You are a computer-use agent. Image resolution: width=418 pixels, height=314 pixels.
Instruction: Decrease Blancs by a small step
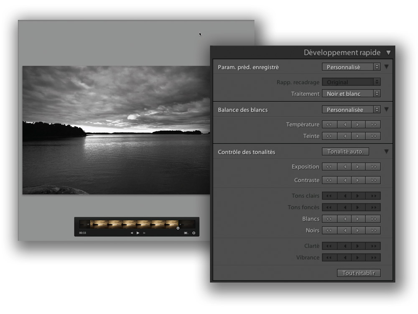[344, 219]
